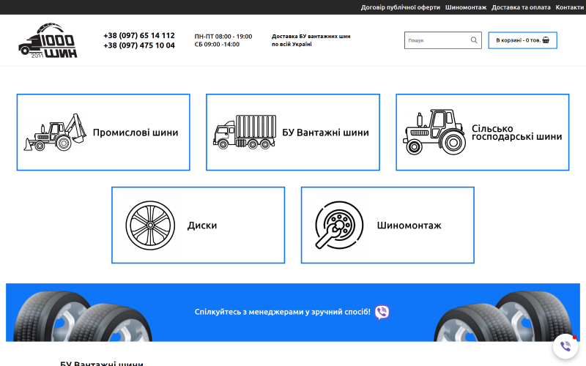Open Доставка та оплата page

[521, 7]
